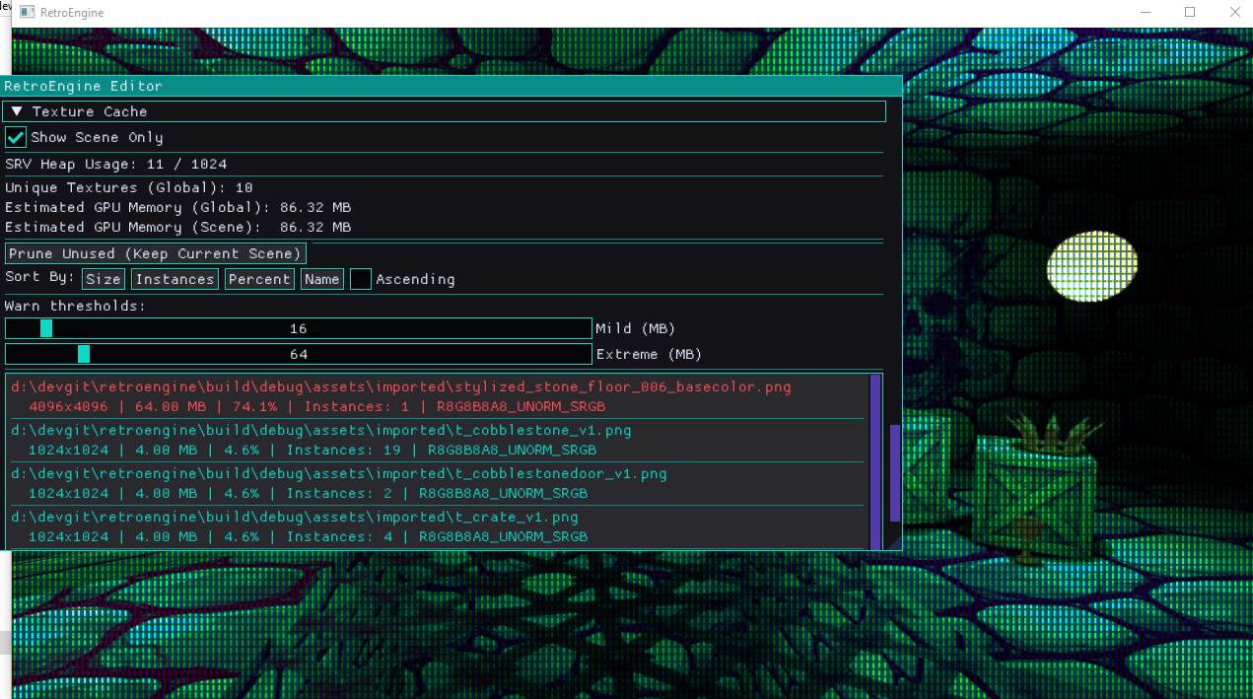Sort textures by Percent
Viewport: 1253px width, 699px height.
click(258, 279)
